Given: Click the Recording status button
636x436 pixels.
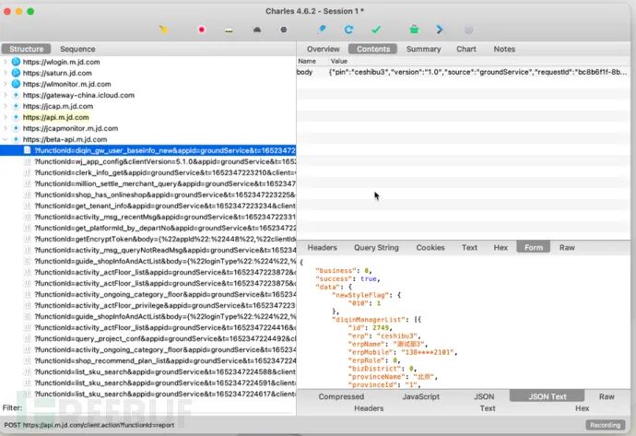Looking at the screenshot, I should [x=606, y=425].
